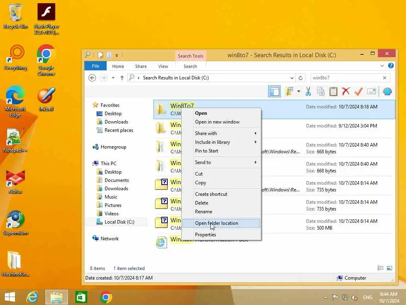Screen dimensions: 406x305
Task: Clear the win8to7 search box
Action: (x=385, y=78)
